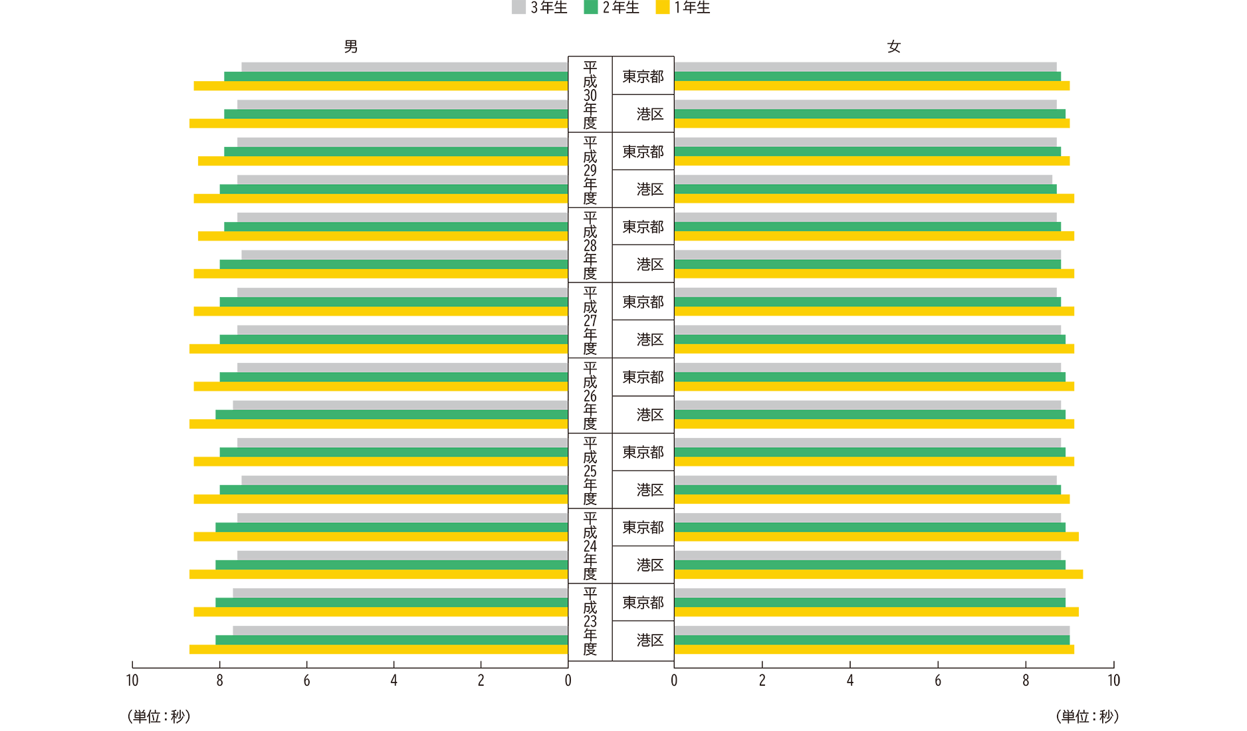Click female grey bar for 平成23年度 港区
Viewport: 1247px width, 731px height.
pos(871,630)
